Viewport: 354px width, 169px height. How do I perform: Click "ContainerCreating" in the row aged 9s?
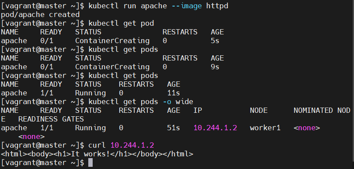click(112, 67)
